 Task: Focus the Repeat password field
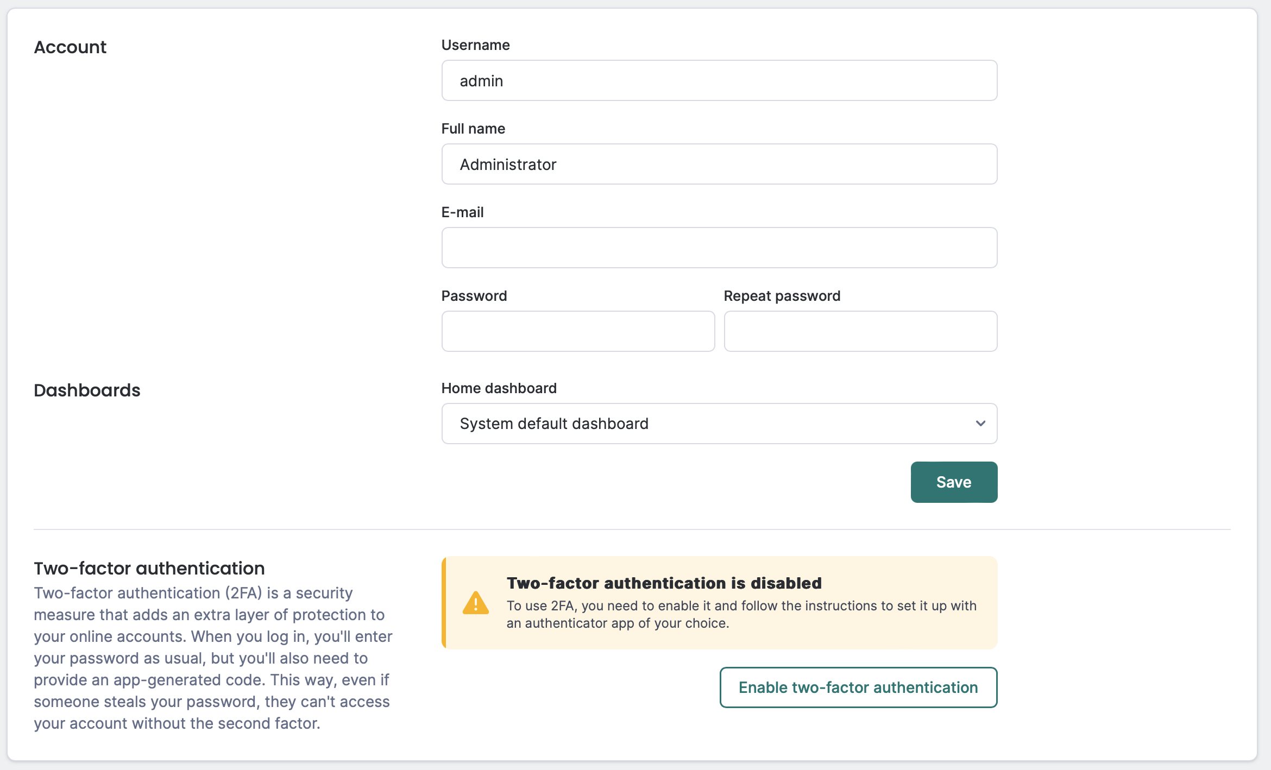860,331
